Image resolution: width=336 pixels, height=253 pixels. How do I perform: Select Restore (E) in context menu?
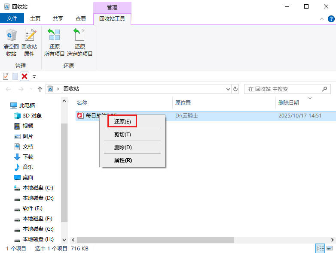[122, 121]
